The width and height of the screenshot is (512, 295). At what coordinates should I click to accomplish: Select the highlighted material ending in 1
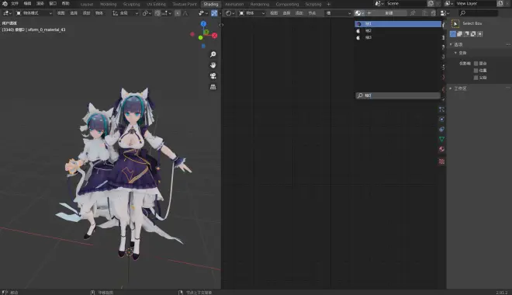pos(398,24)
